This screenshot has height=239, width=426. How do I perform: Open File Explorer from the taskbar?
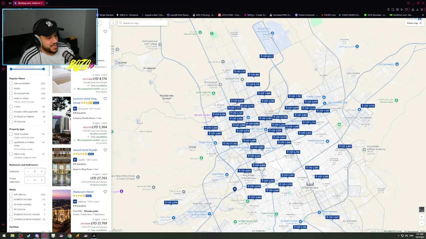[x=12, y=236]
